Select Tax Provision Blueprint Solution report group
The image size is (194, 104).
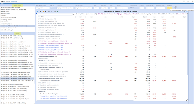click(x=10, y=8)
